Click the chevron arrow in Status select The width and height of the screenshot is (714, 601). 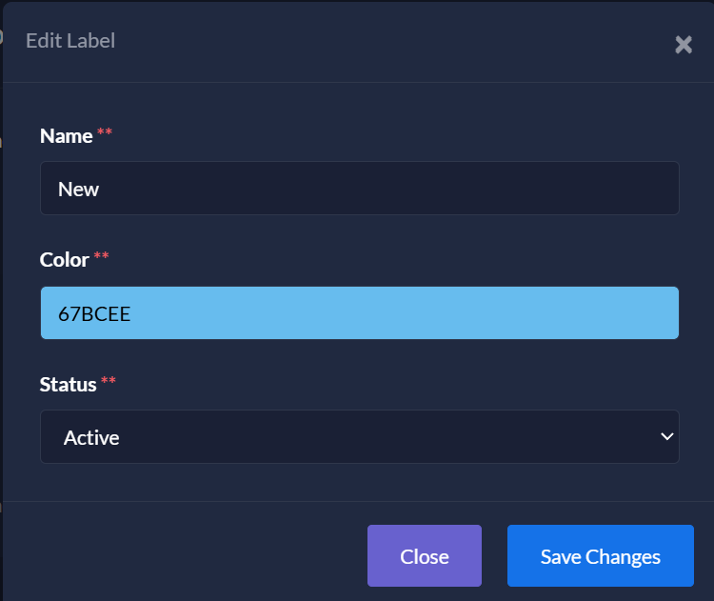tap(665, 436)
